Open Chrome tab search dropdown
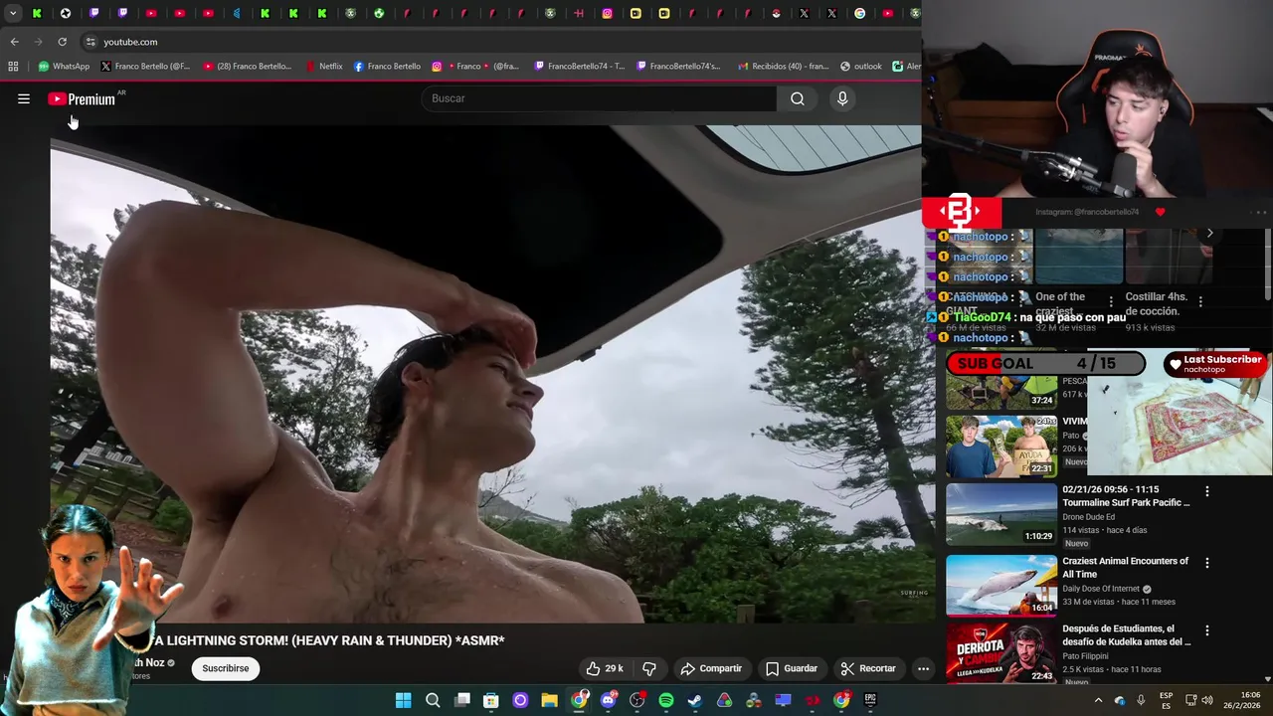The height and width of the screenshot is (716, 1273). pos(13,13)
